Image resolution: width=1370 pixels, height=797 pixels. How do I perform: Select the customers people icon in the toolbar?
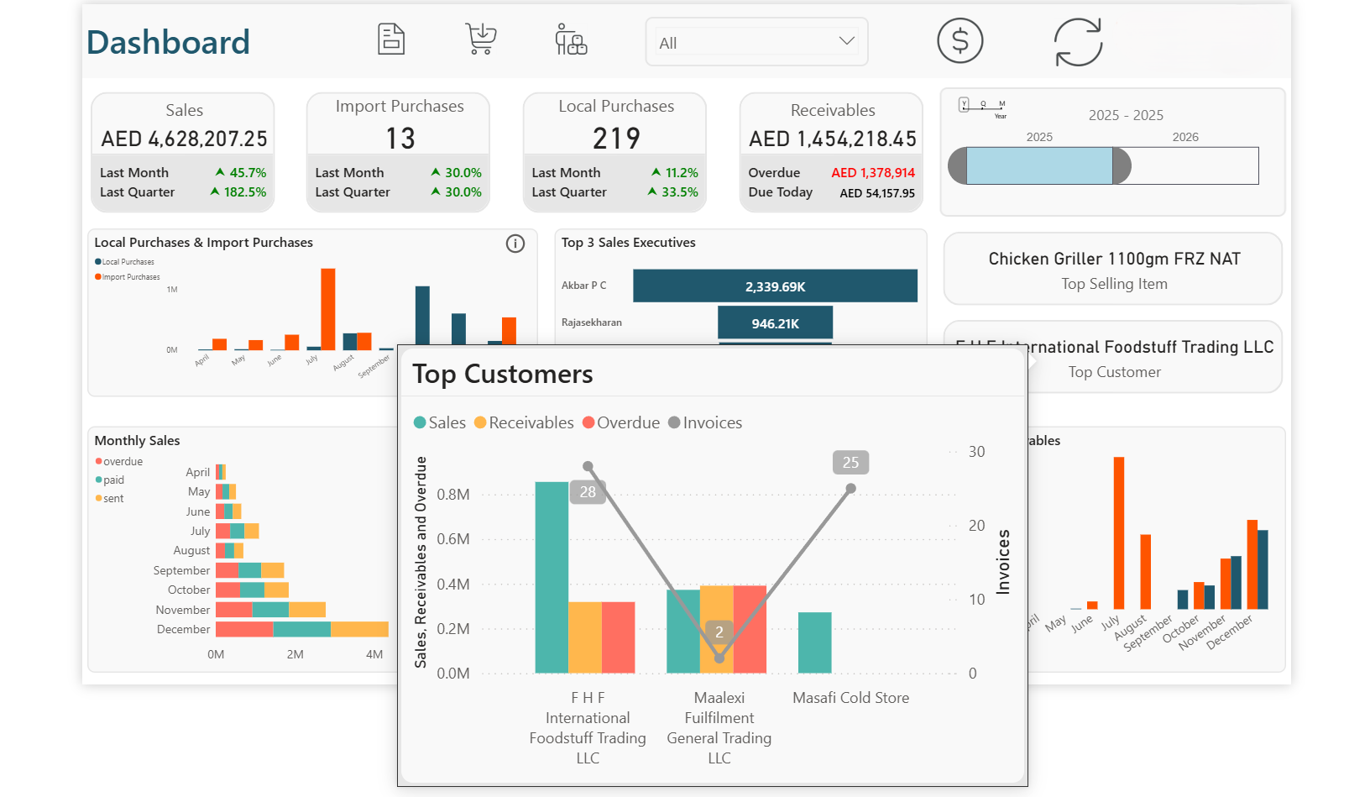pyautogui.click(x=570, y=40)
